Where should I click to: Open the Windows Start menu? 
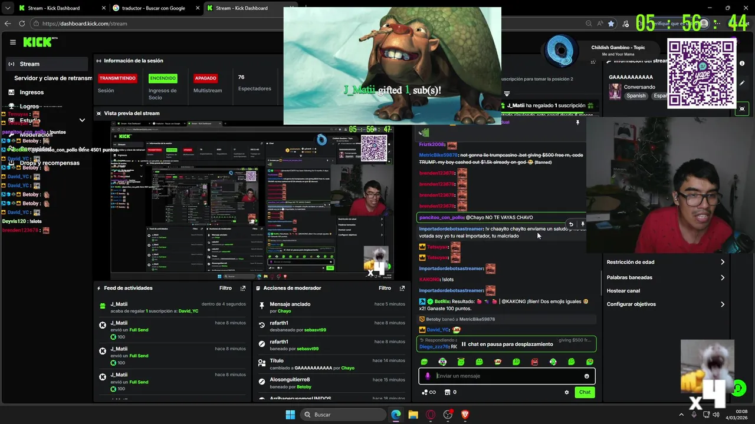pyautogui.click(x=290, y=415)
